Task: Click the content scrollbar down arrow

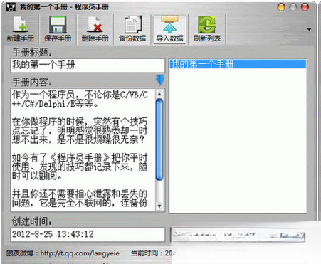Action: point(159,206)
